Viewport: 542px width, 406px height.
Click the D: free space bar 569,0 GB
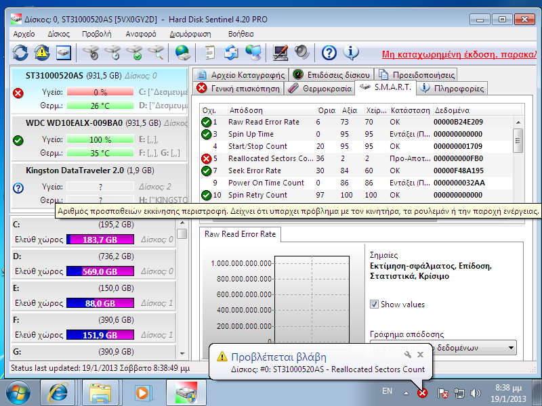100,271
